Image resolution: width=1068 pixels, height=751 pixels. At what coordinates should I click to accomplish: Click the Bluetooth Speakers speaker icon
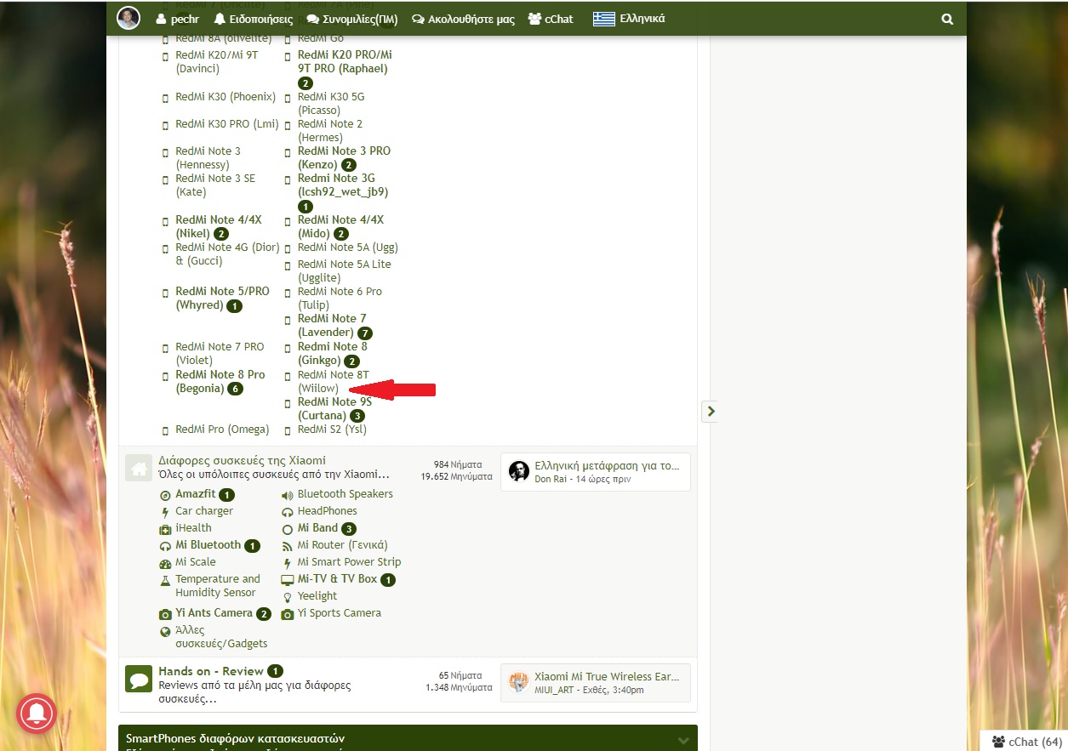coord(288,494)
